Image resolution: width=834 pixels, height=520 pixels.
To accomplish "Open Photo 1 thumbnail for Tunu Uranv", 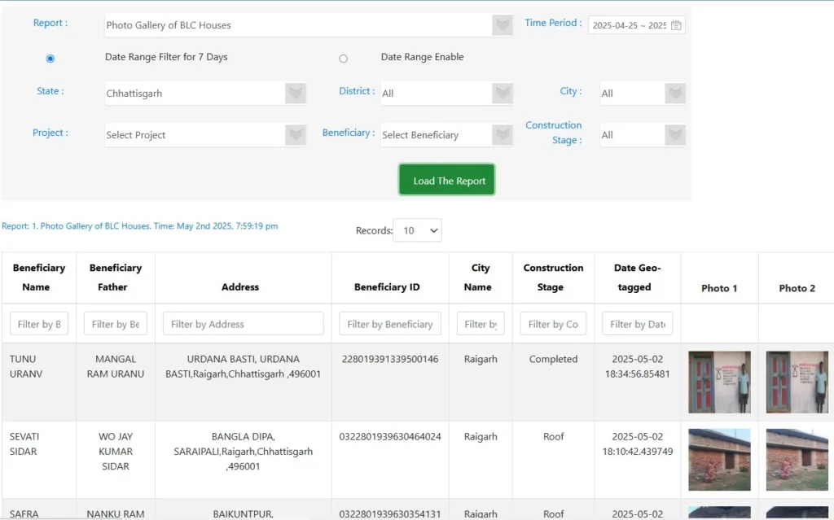I will [719, 382].
